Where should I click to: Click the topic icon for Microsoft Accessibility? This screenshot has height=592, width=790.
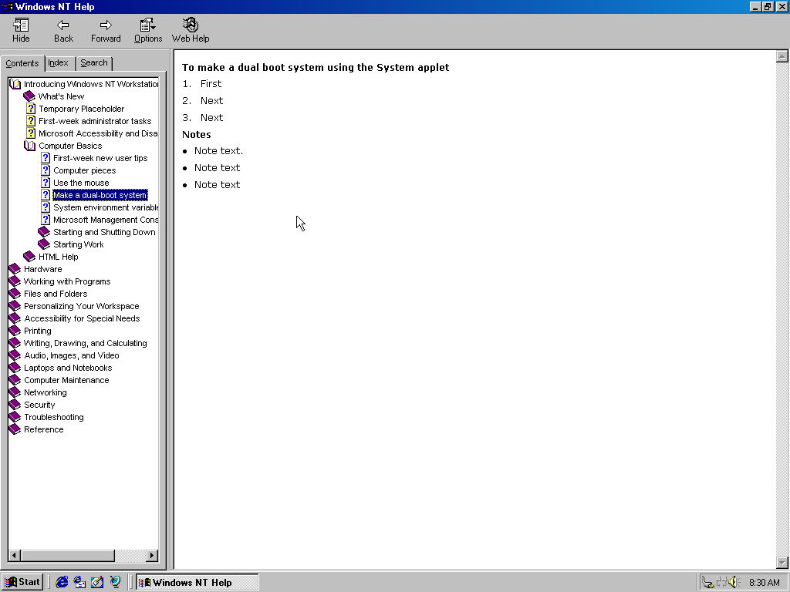tap(31, 133)
